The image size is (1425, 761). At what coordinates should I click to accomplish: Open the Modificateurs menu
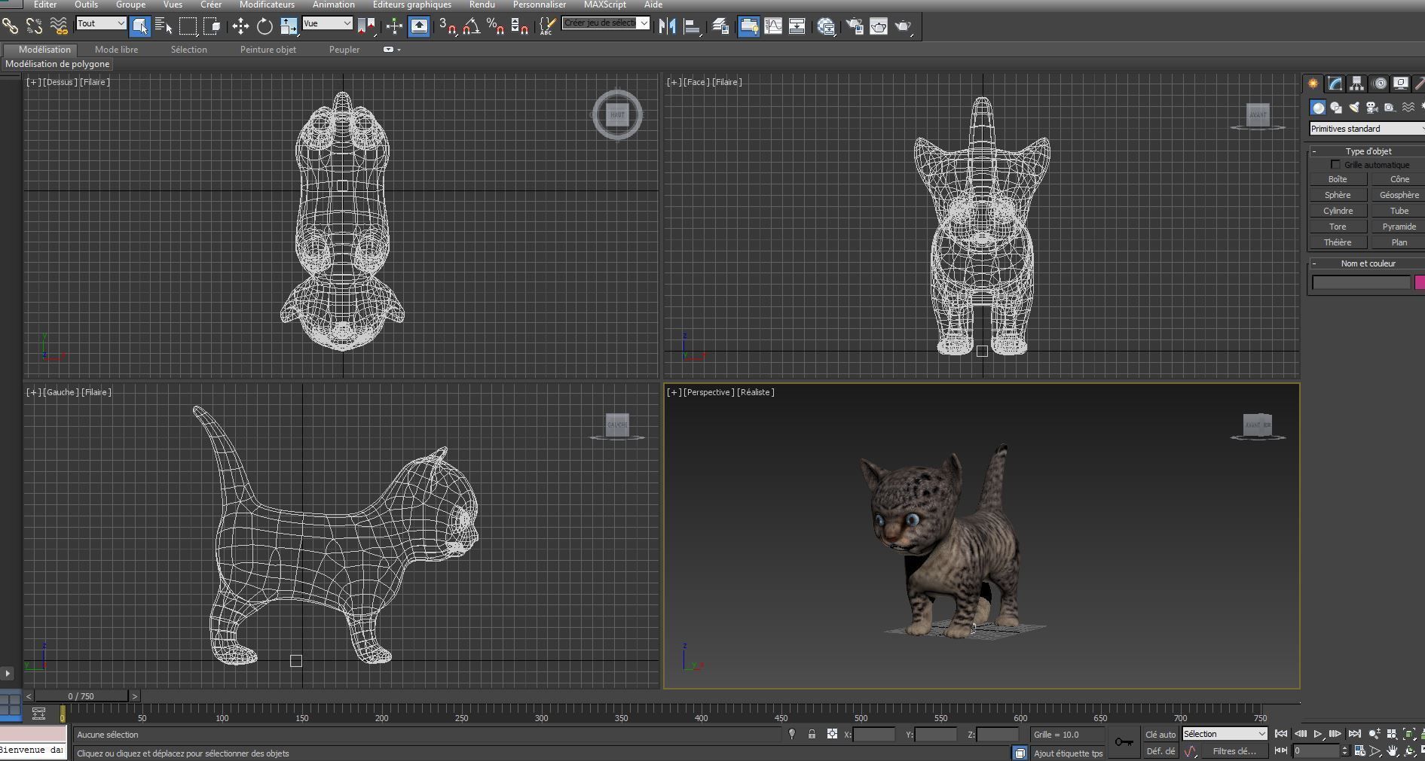[267, 5]
